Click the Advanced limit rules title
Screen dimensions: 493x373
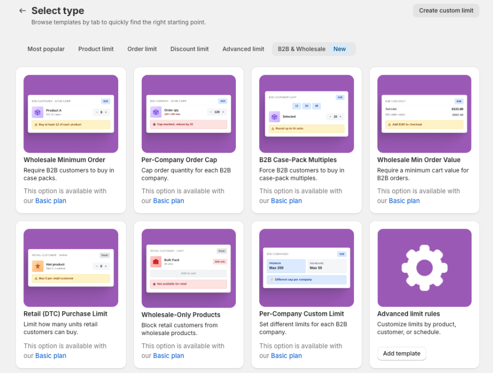tap(409, 314)
